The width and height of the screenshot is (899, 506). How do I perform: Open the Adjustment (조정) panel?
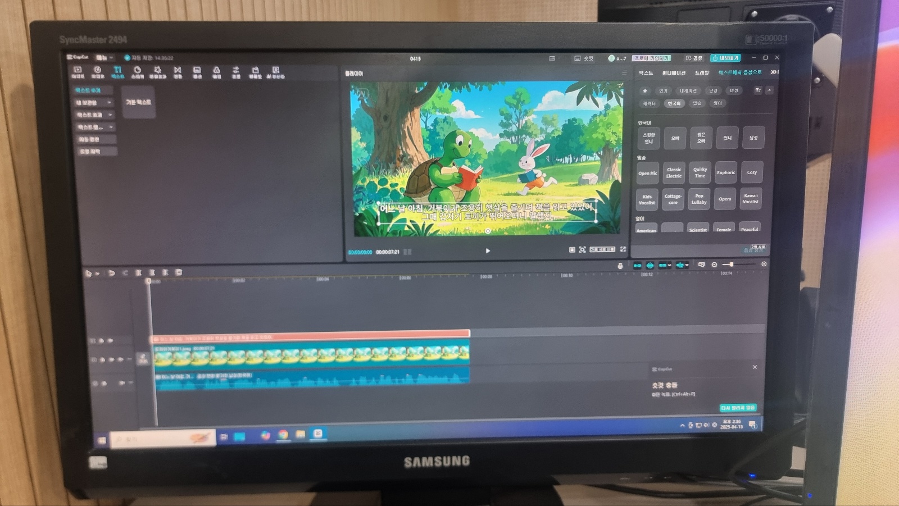[236, 72]
